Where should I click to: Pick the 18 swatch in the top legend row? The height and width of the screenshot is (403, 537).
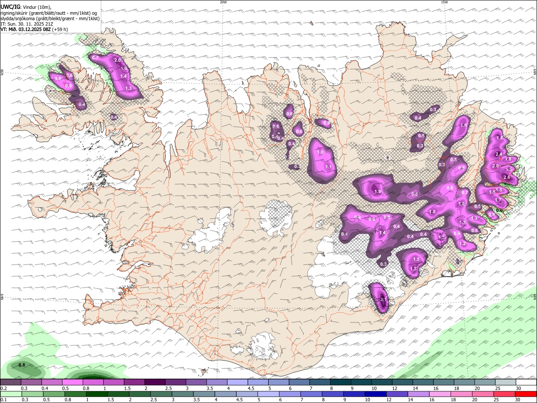(464, 382)
